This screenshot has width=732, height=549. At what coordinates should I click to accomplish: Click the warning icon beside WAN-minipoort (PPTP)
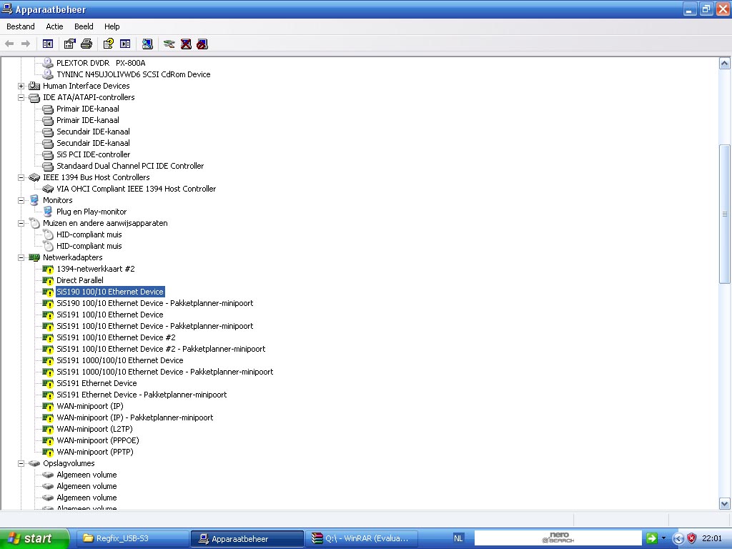[48, 452]
